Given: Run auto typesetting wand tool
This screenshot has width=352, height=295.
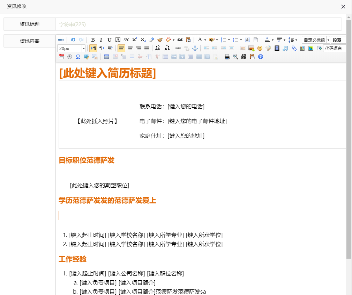Looking at the screenshot, I should 168,40.
